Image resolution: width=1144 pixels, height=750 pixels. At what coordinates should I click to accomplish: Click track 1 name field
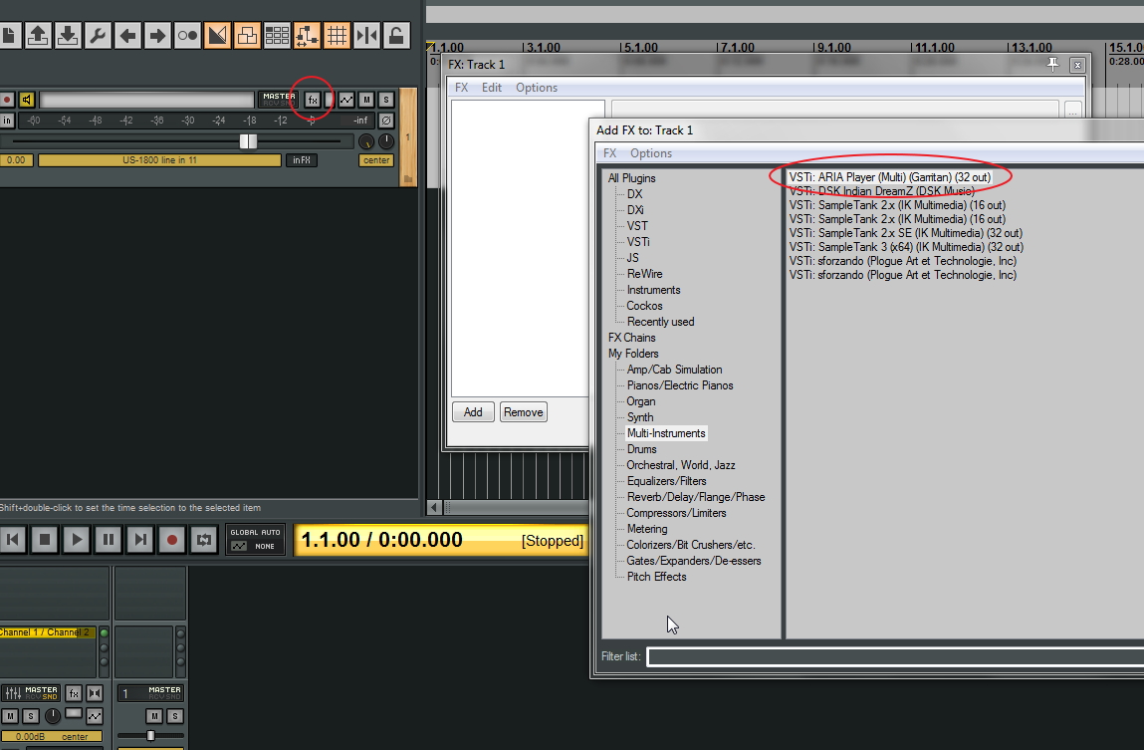(146, 100)
